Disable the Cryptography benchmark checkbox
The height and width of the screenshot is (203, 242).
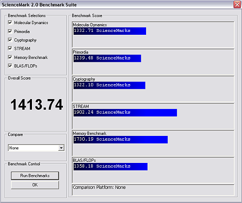10,40
